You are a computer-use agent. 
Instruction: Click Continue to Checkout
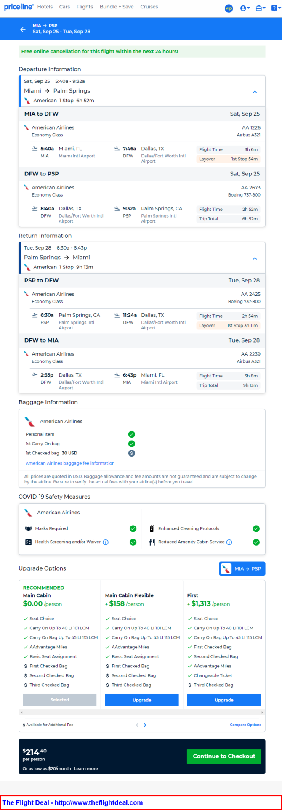[x=224, y=756]
